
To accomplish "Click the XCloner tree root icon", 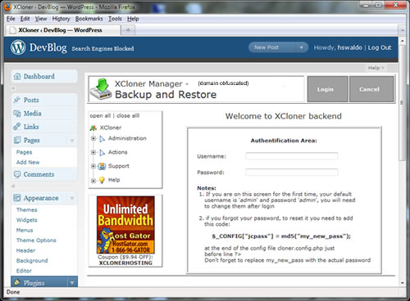I will coord(93,128).
